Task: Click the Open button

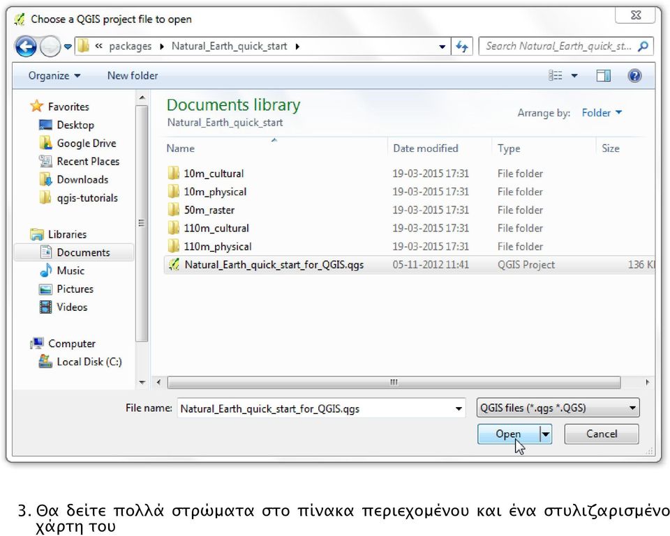Action: [509, 434]
